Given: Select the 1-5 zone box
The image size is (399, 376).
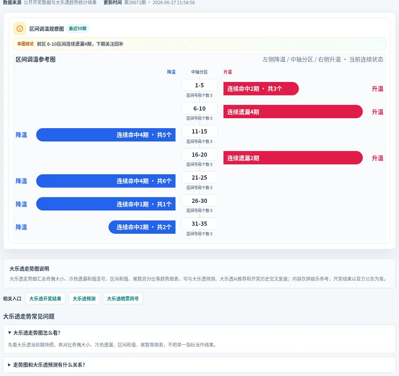Looking at the screenshot, I should coord(199,85).
